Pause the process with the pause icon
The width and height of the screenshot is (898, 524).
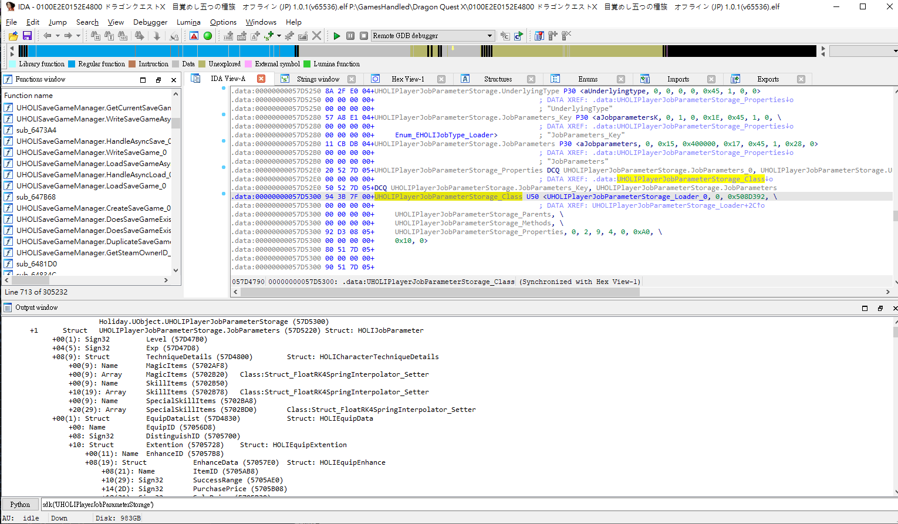click(350, 36)
